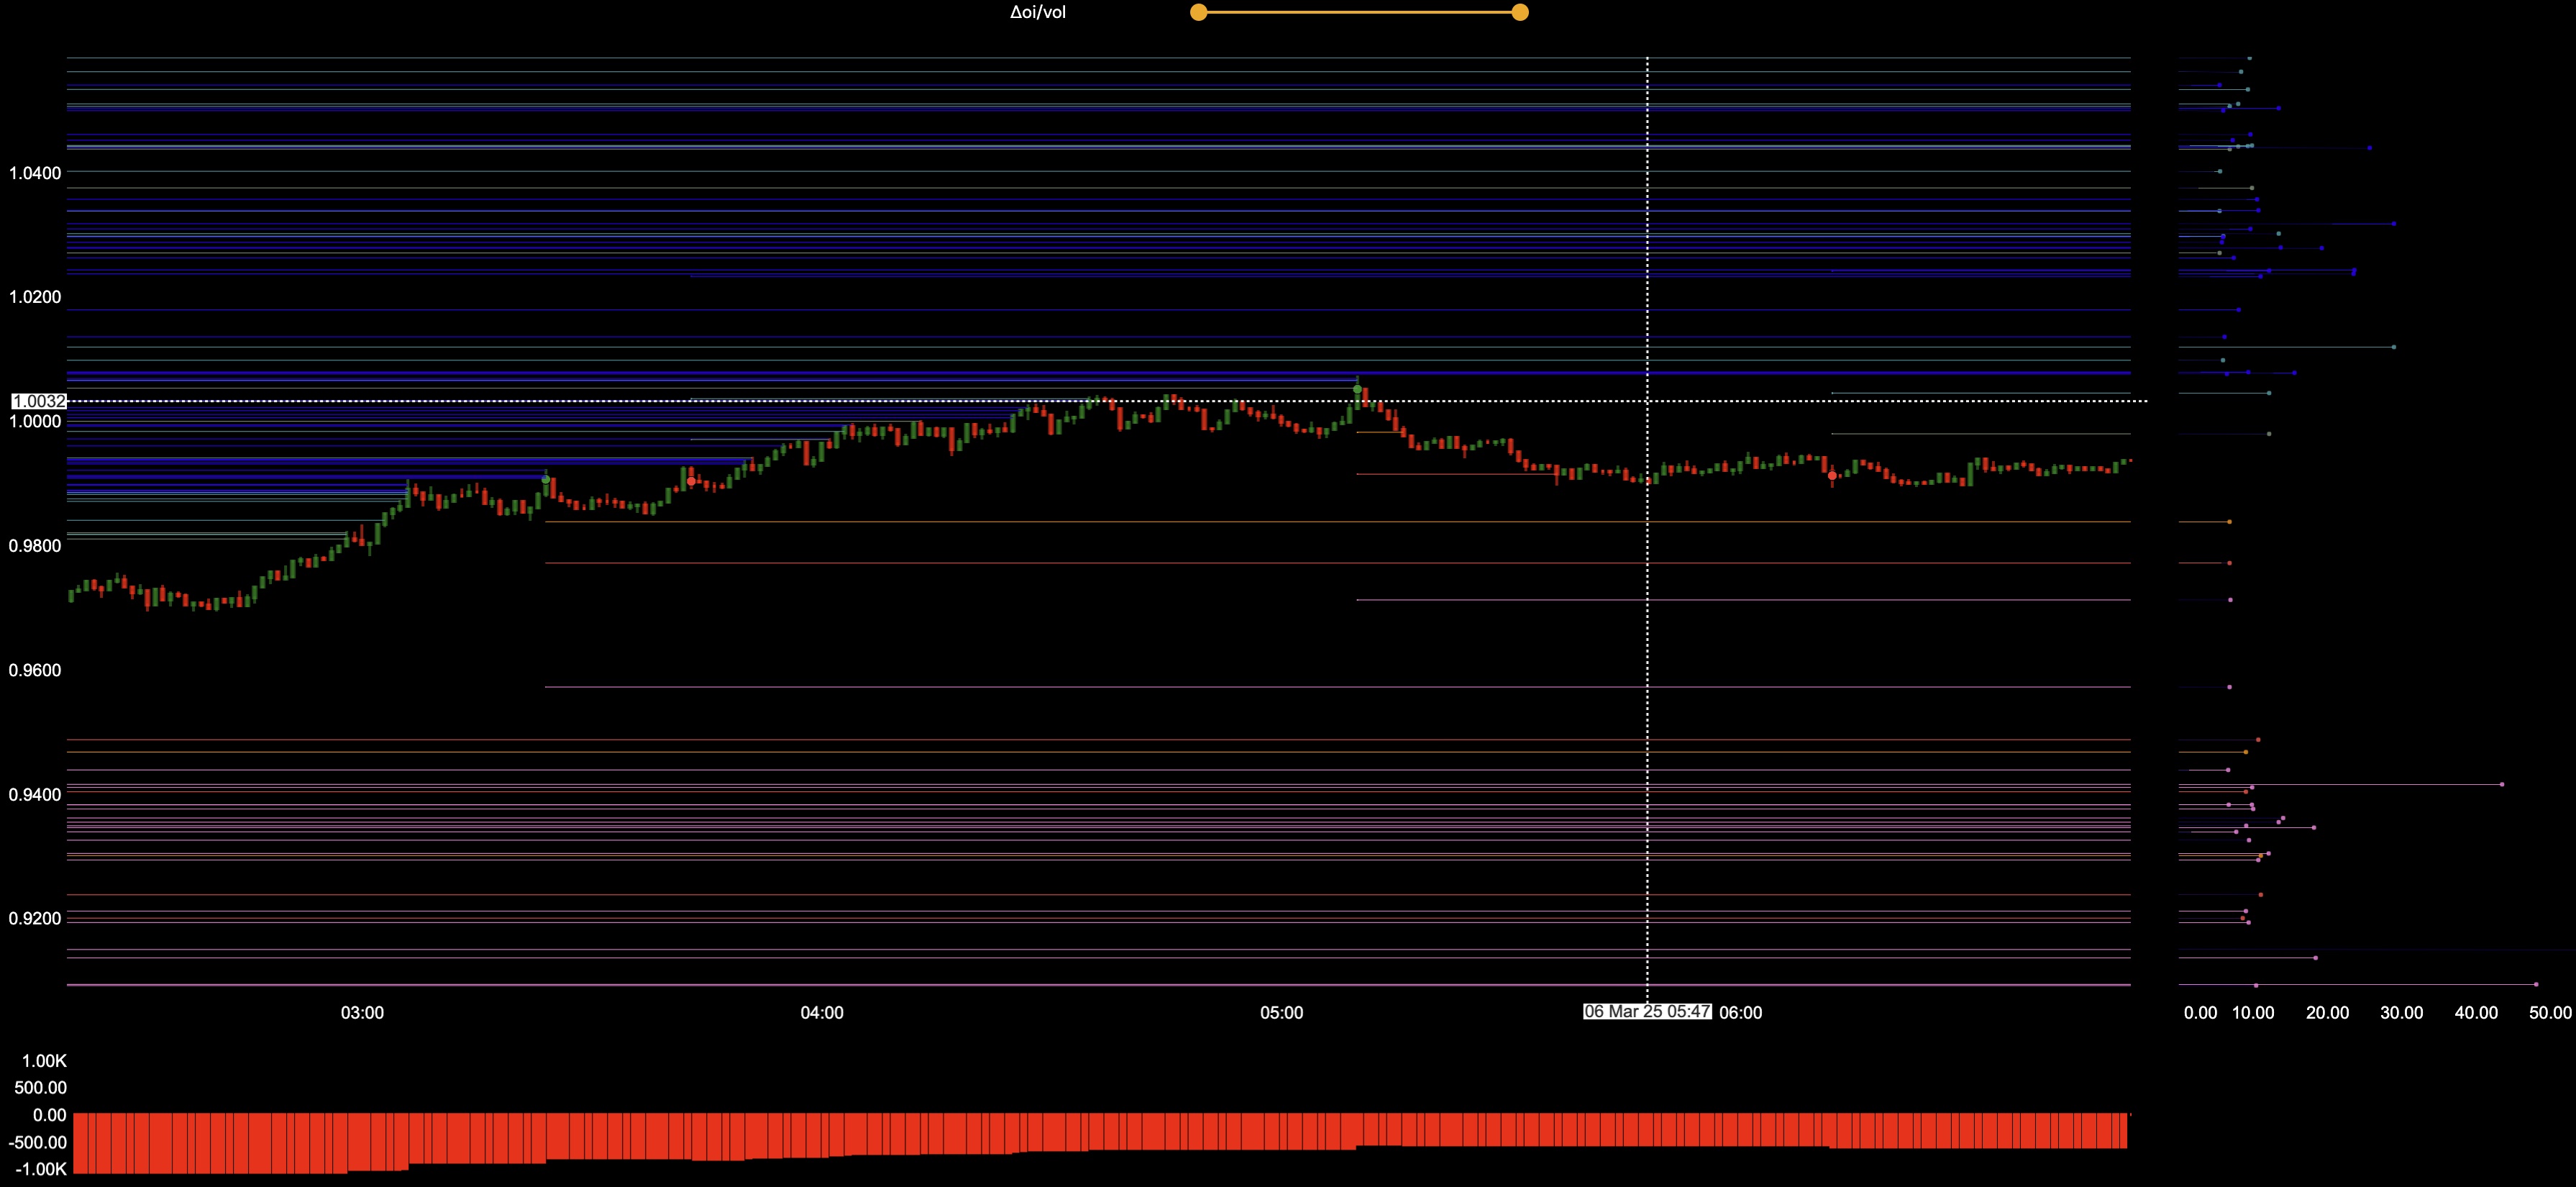Click the -1.00K label on the bottom panel axis
The height and width of the screenshot is (1187, 2576).
click(41, 1169)
